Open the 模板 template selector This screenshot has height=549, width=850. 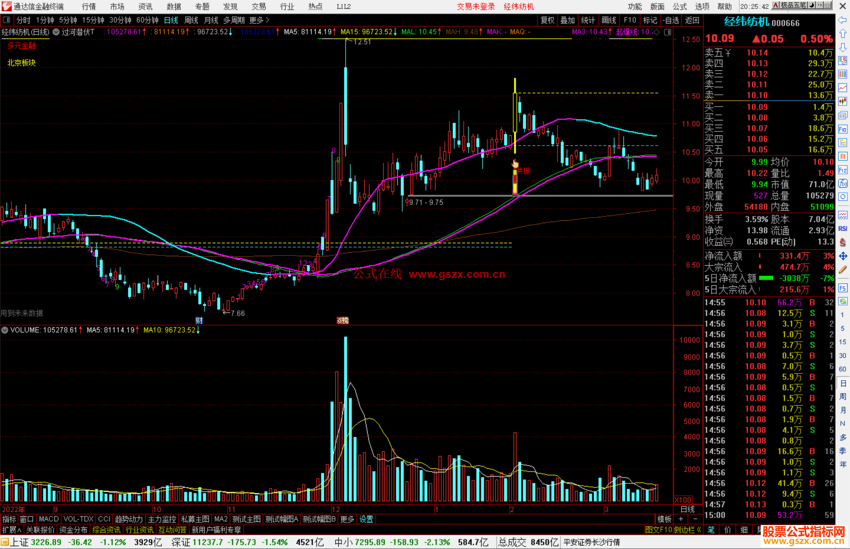click(x=664, y=519)
